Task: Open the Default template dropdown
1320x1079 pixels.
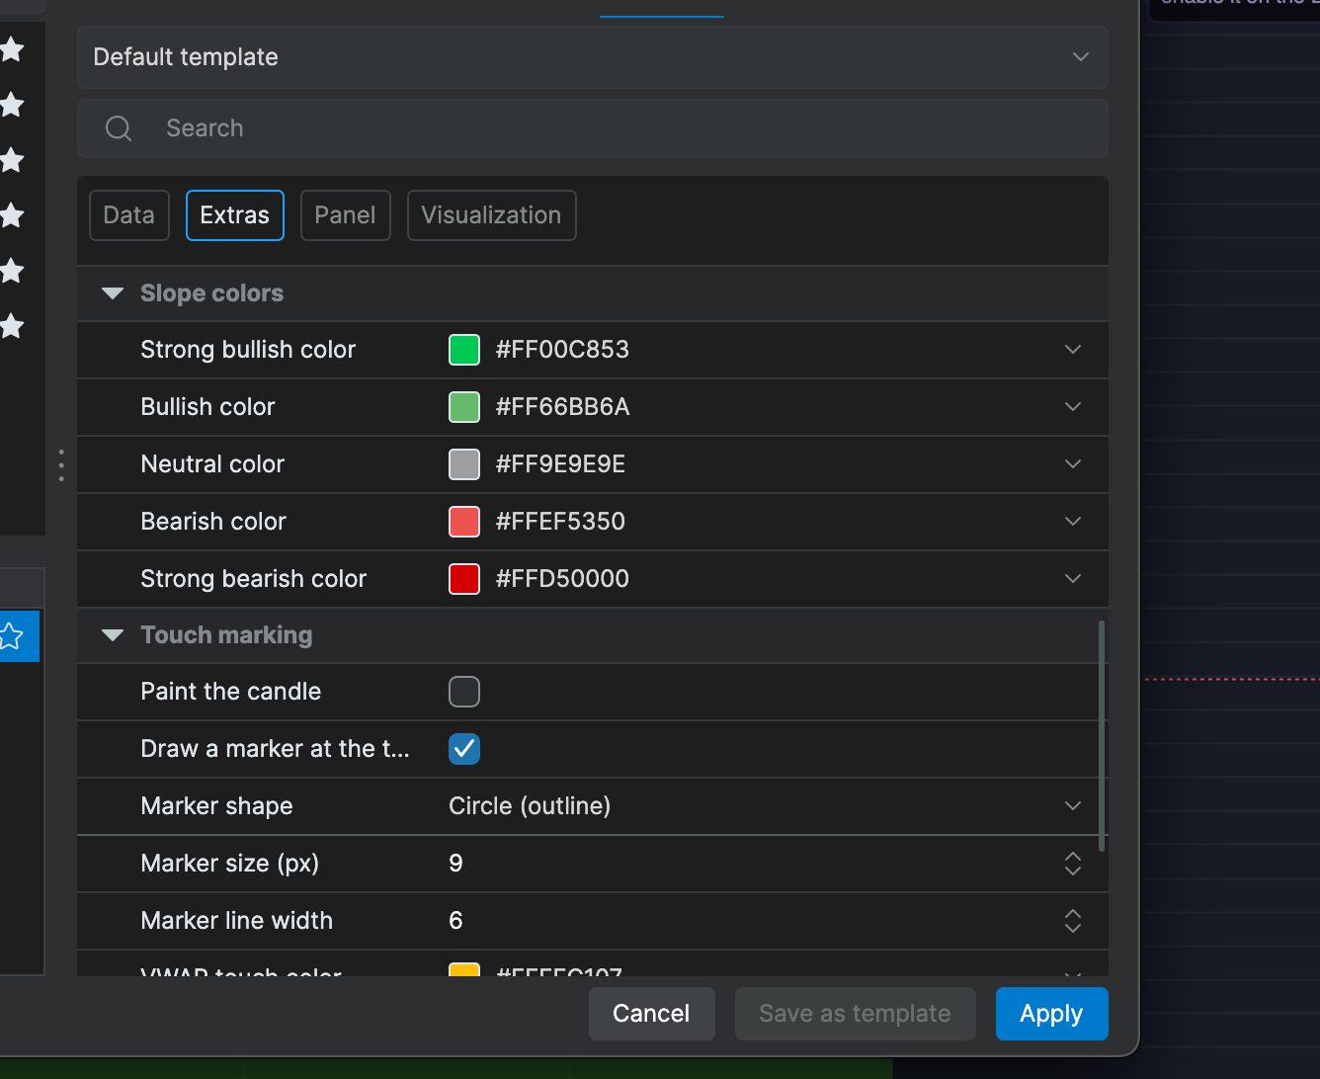Action: coord(593,57)
